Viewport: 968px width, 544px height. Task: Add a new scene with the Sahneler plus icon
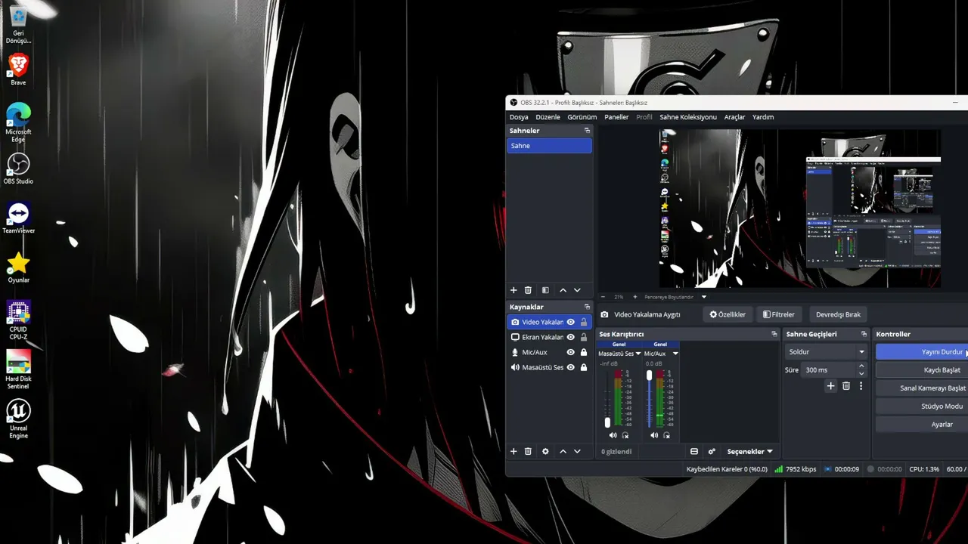(x=513, y=290)
